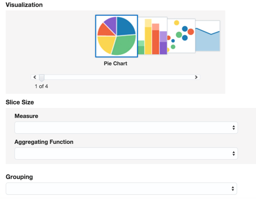Click the Aggregating Function field label
256x199 pixels.
point(44,142)
